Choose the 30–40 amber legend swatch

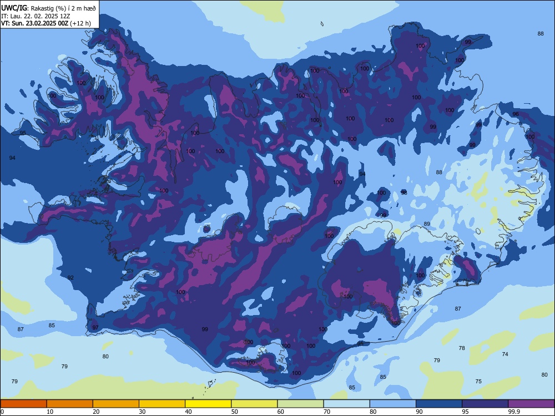(162, 404)
